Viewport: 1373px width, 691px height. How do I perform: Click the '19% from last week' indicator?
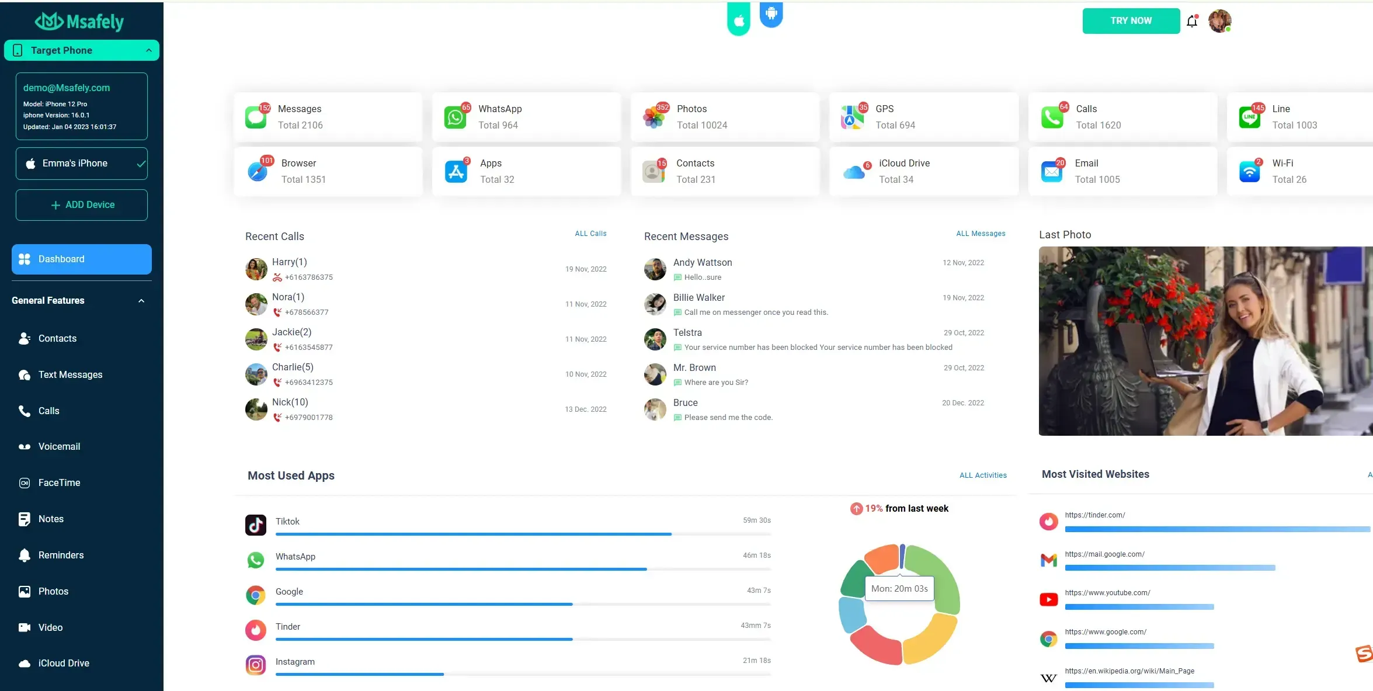coord(899,509)
